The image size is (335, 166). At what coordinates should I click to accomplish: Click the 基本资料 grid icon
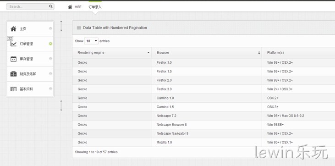[13, 89]
